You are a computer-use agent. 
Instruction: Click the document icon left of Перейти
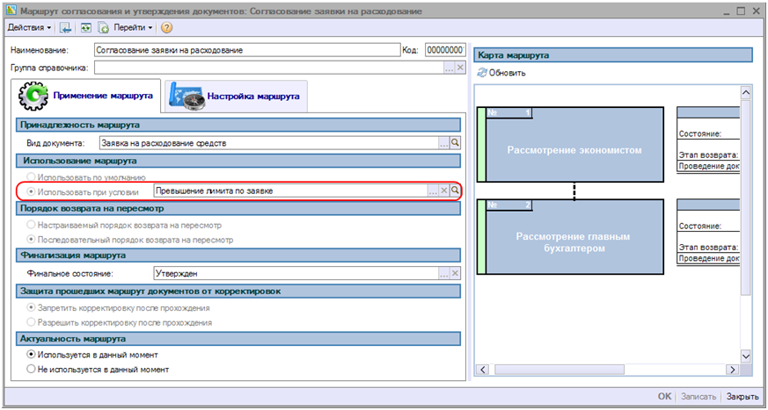tap(103, 28)
